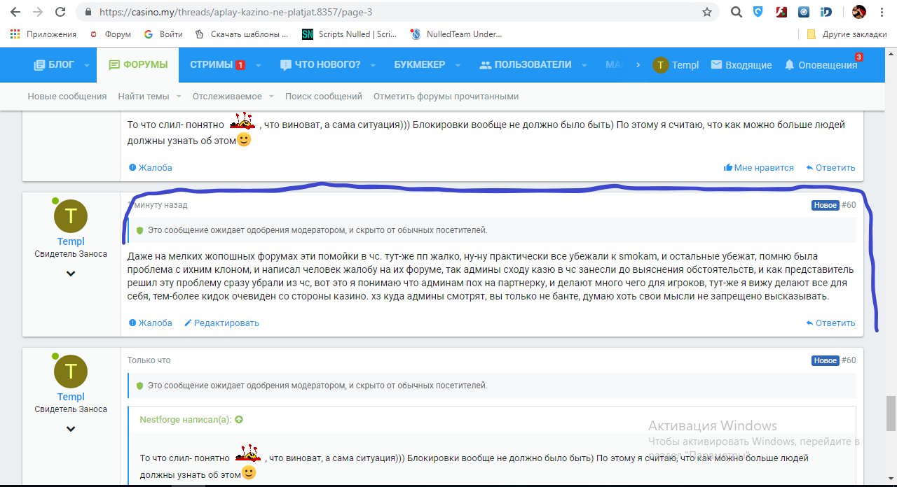The width and height of the screenshot is (897, 487).
Task: Open Оповещения notifications bell
Action: pos(821,65)
